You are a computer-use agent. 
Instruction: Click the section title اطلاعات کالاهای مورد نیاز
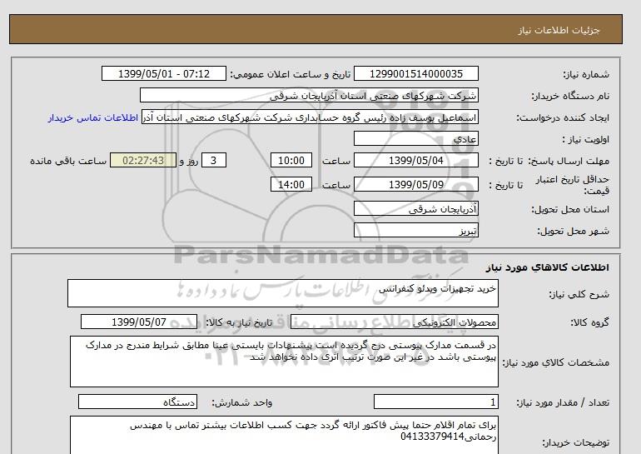[548, 267]
